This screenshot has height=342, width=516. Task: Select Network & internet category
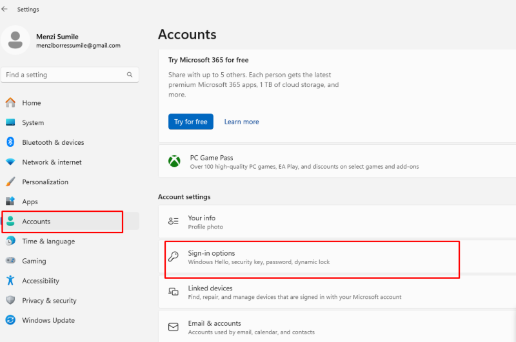click(x=70, y=162)
